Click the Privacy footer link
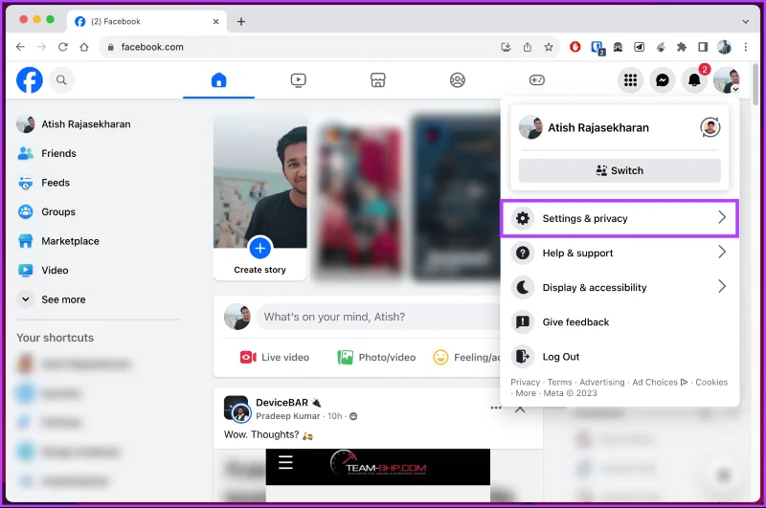 525,382
